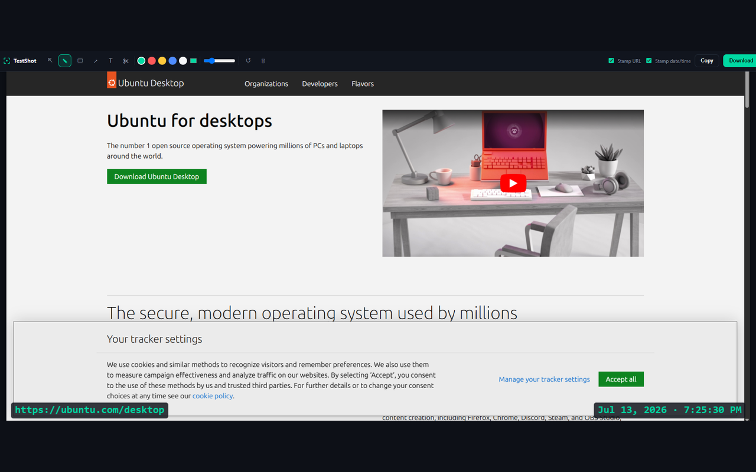The image size is (756, 472).
Task: Choose the blue color swatch
Action: pyautogui.click(x=172, y=61)
